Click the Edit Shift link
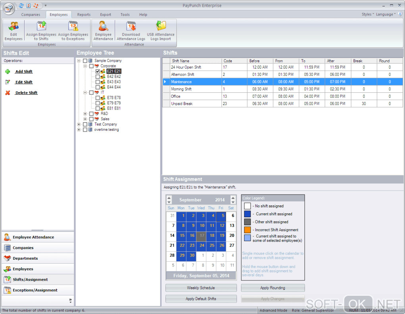 (24, 82)
